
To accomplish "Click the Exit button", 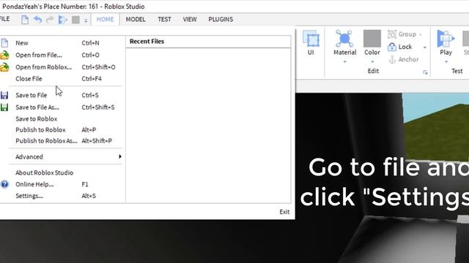I will 284,212.
